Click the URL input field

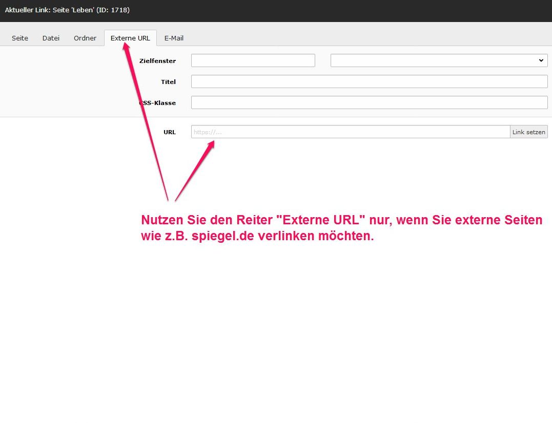351,132
